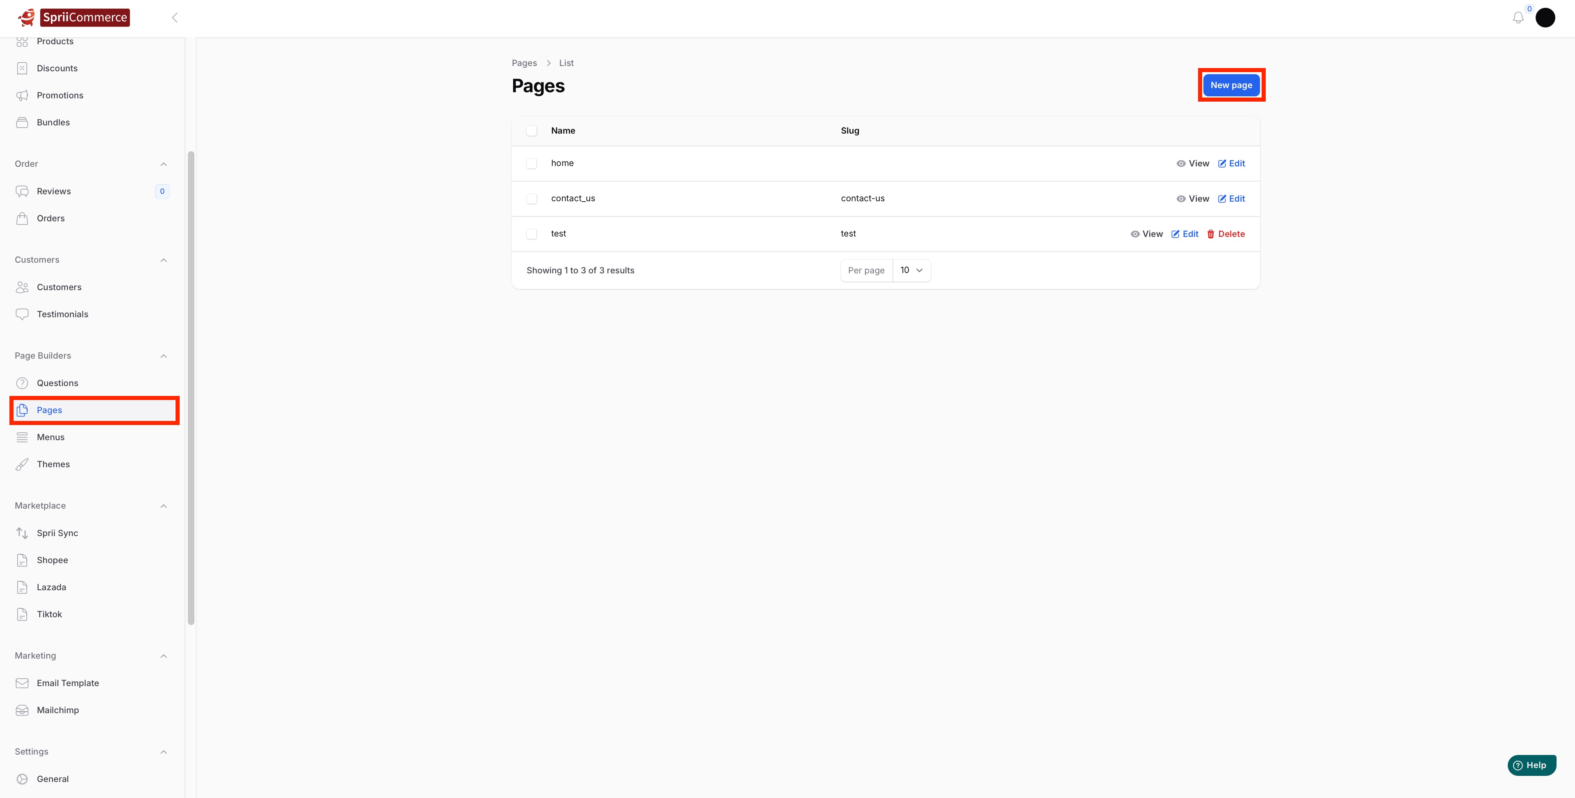The height and width of the screenshot is (798, 1575).
Task: Click the Themes paintbrush icon
Action: tap(22, 464)
